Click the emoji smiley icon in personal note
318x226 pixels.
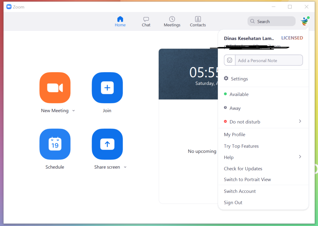[229, 60]
